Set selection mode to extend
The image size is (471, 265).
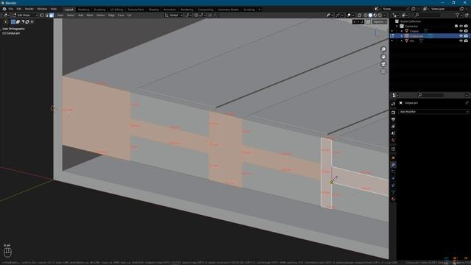coord(18,21)
